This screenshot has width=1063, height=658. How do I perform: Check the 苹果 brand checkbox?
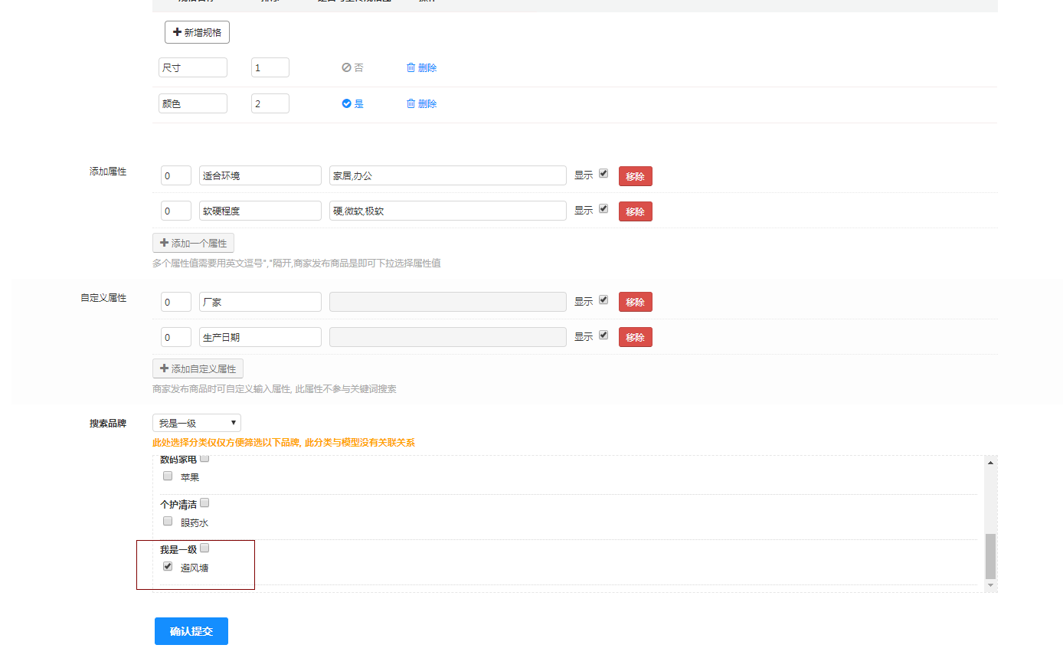[x=168, y=476]
